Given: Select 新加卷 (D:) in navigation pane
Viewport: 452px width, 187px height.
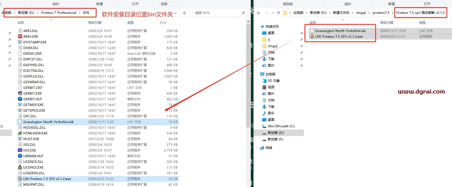Looking at the screenshot, I should click(x=276, y=133).
